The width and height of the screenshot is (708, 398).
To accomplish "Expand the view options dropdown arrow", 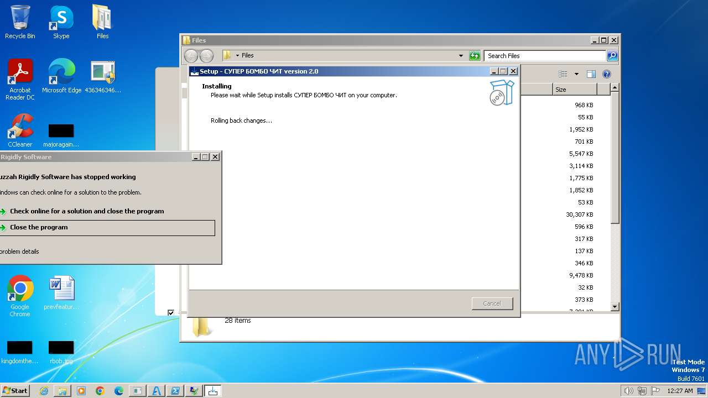I will [x=576, y=74].
